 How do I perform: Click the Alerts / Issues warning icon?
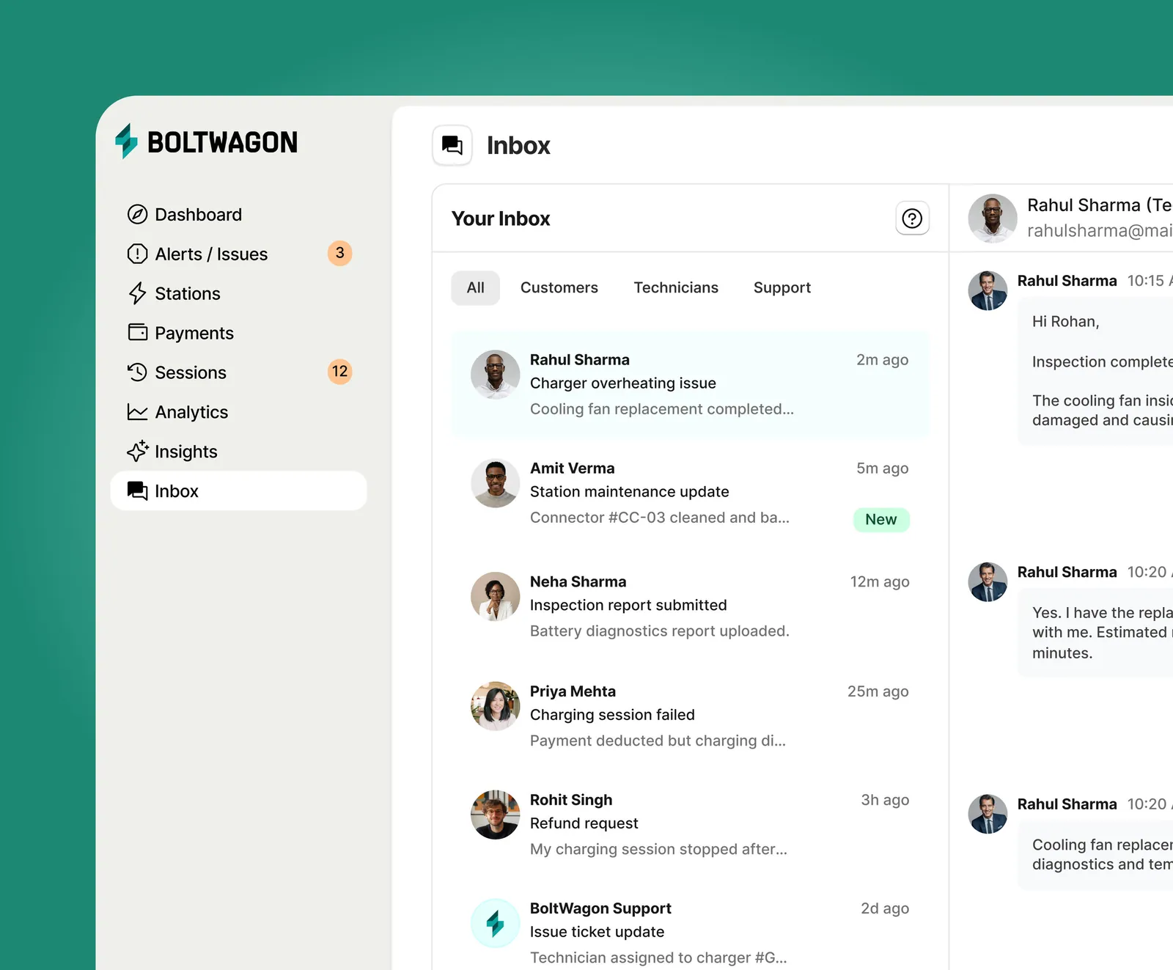137,254
